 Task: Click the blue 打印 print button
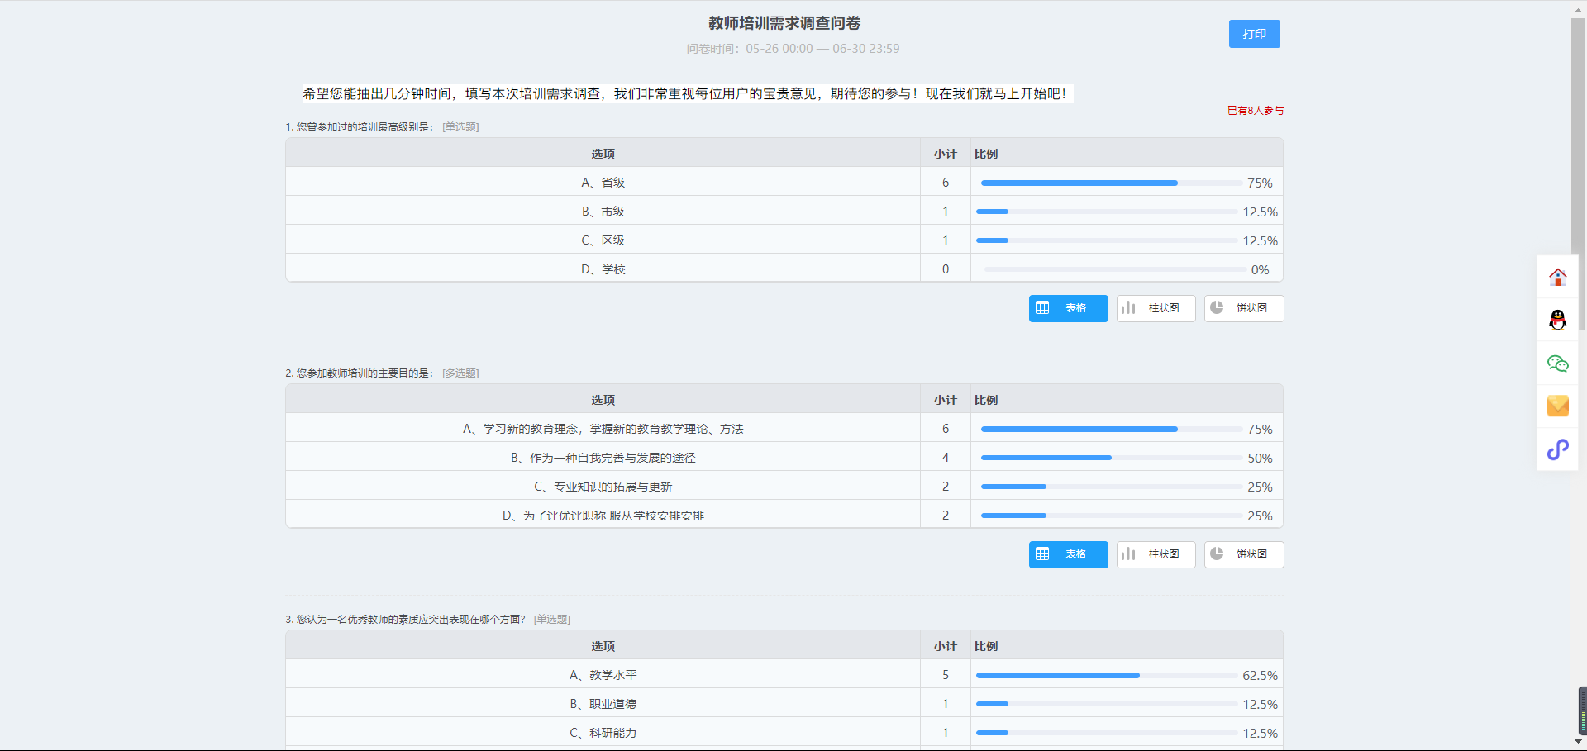pos(1254,34)
